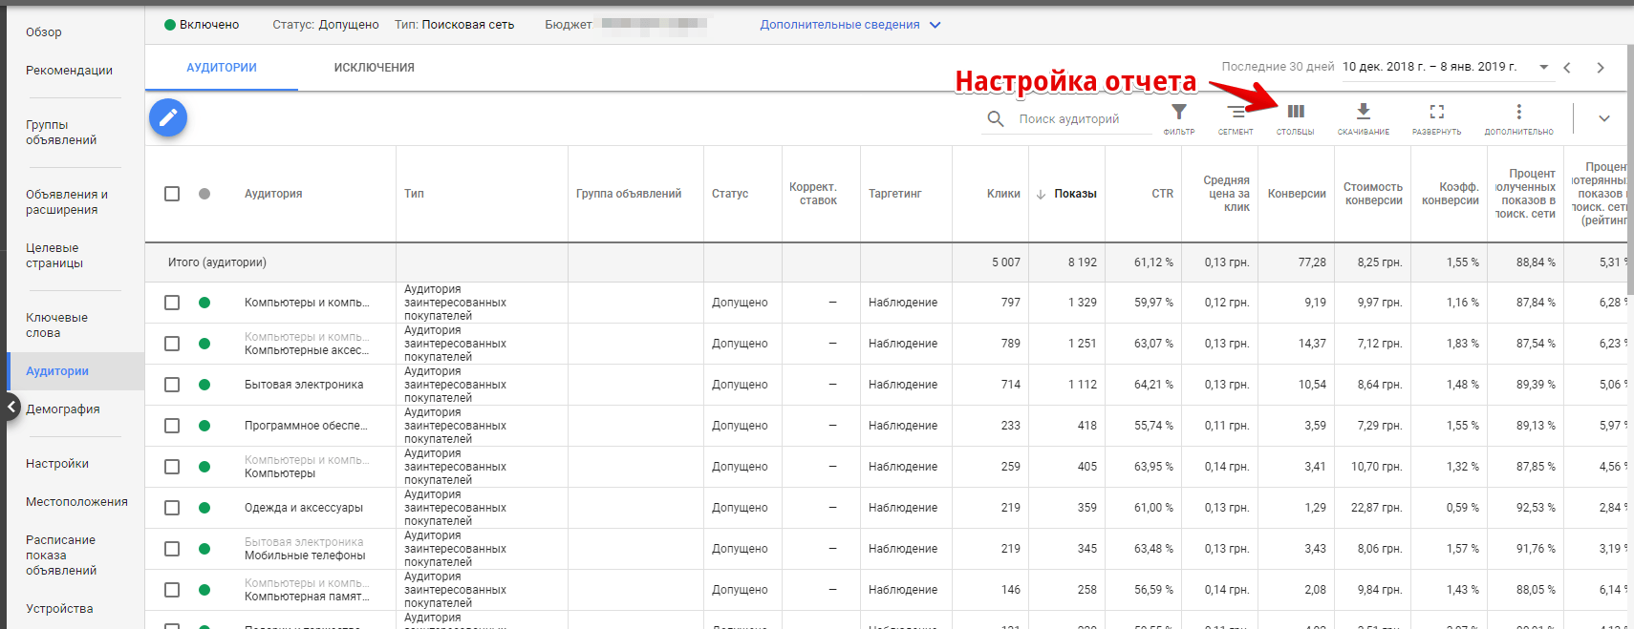The width and height of the screenshot is (1634, 629).
Task: Check the row with 797 clicks
Action: click(x=172, y=303)
